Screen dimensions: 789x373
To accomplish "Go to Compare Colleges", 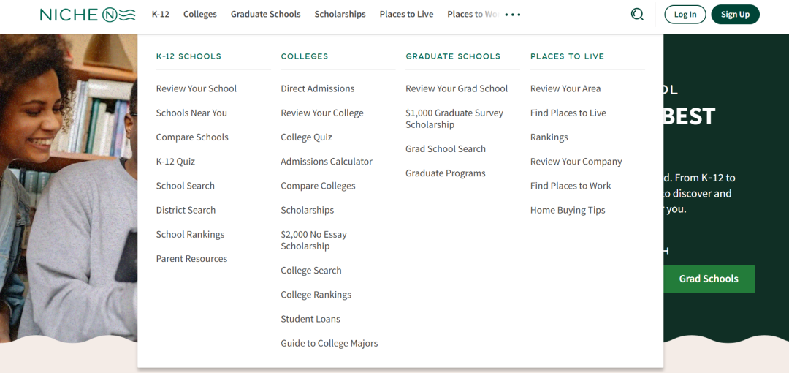I will [318, 186].
